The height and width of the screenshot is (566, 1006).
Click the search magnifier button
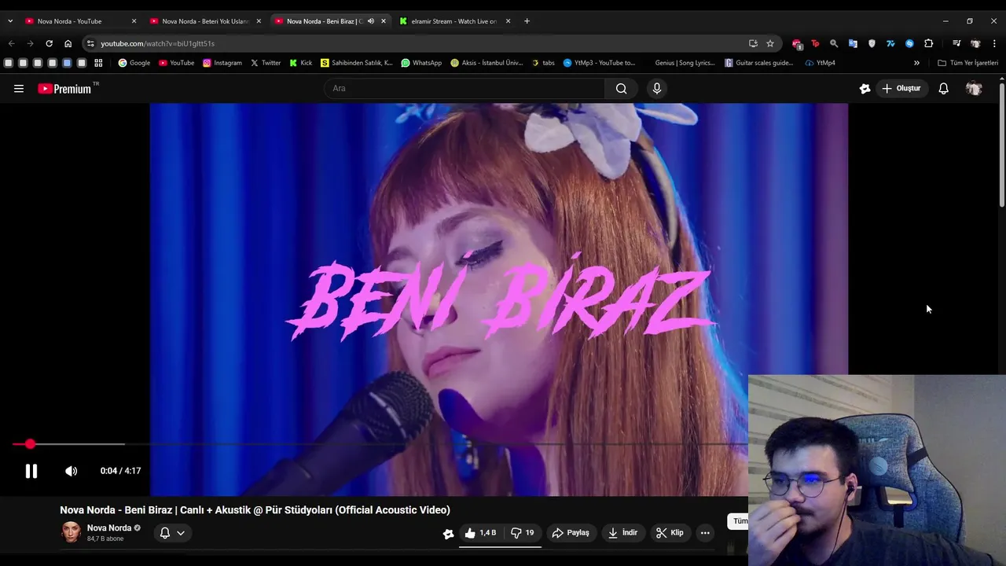pos(621,88)
